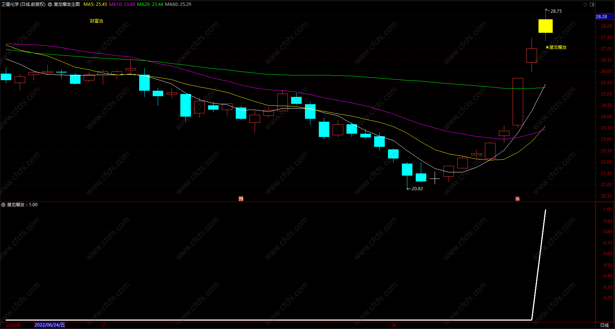The height and width of the screenshot is (329, 615).
Task: Click the ★潜龙爆发 signal label
Action: pyautogui.click(x=556, y=47)
